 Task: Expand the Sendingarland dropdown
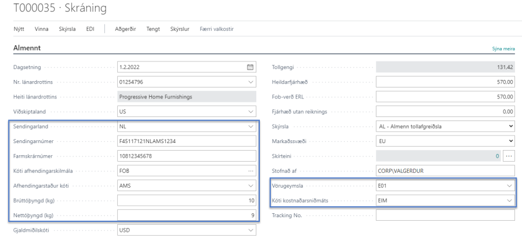pos(251,126)
